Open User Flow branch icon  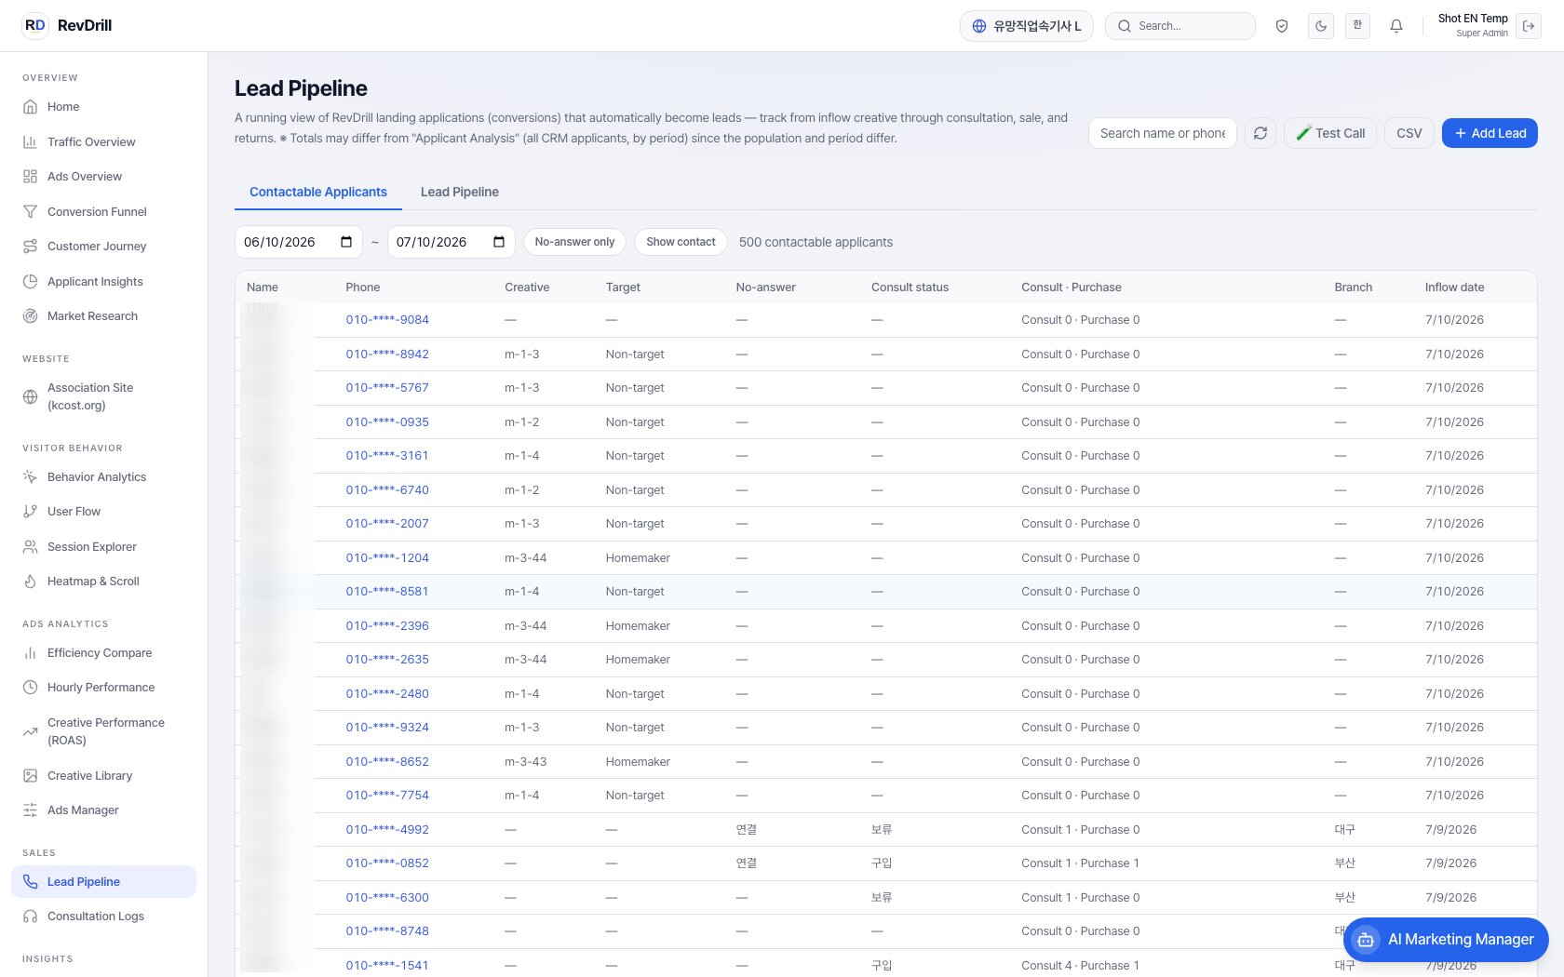click(30, 512)
